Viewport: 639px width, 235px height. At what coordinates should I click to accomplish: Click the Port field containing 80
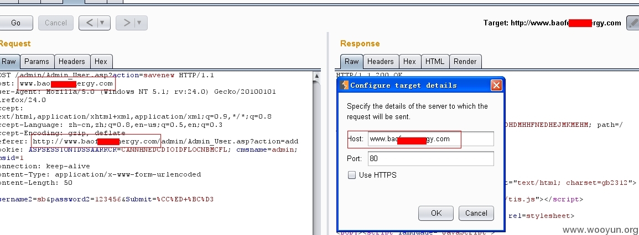coord(431,158)
